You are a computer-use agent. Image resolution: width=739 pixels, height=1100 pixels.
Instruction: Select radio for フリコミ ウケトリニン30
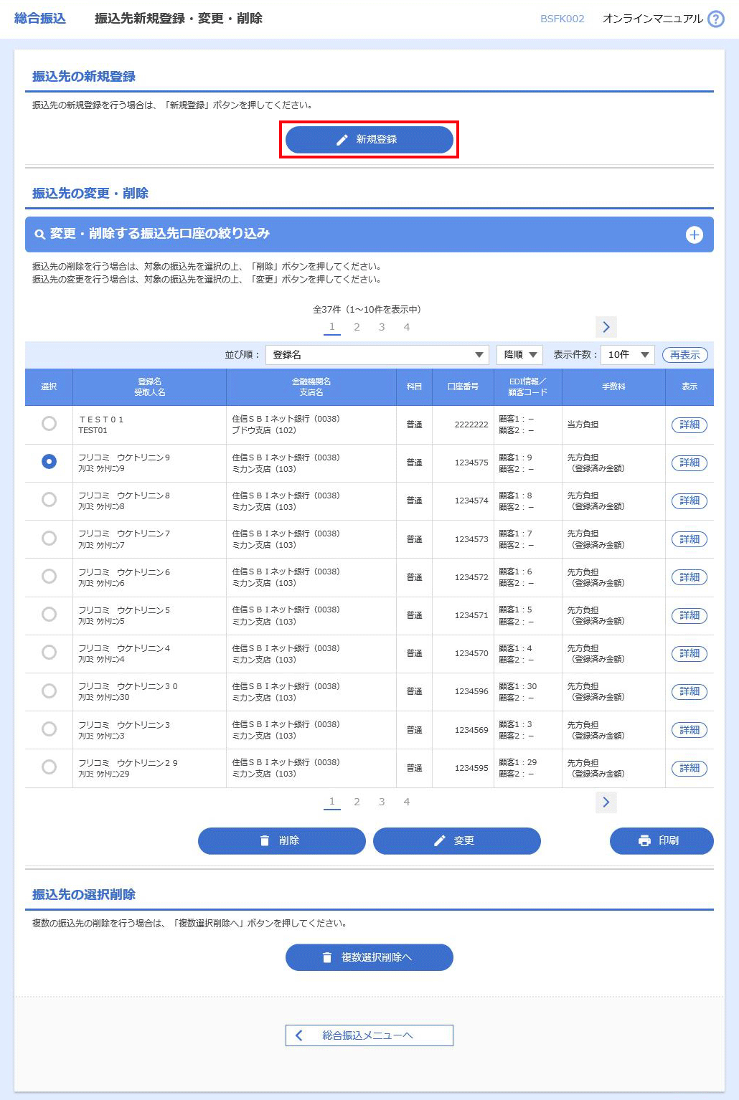(49, 691)
